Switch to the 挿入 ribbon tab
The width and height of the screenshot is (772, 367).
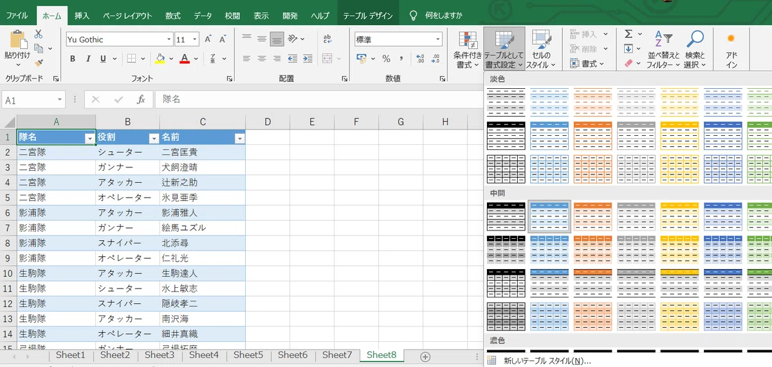82,15
